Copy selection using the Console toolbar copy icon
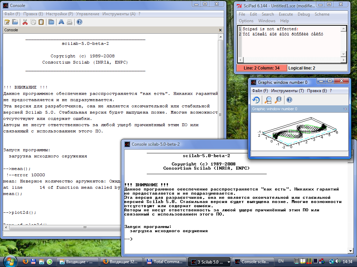 [33, 22]
